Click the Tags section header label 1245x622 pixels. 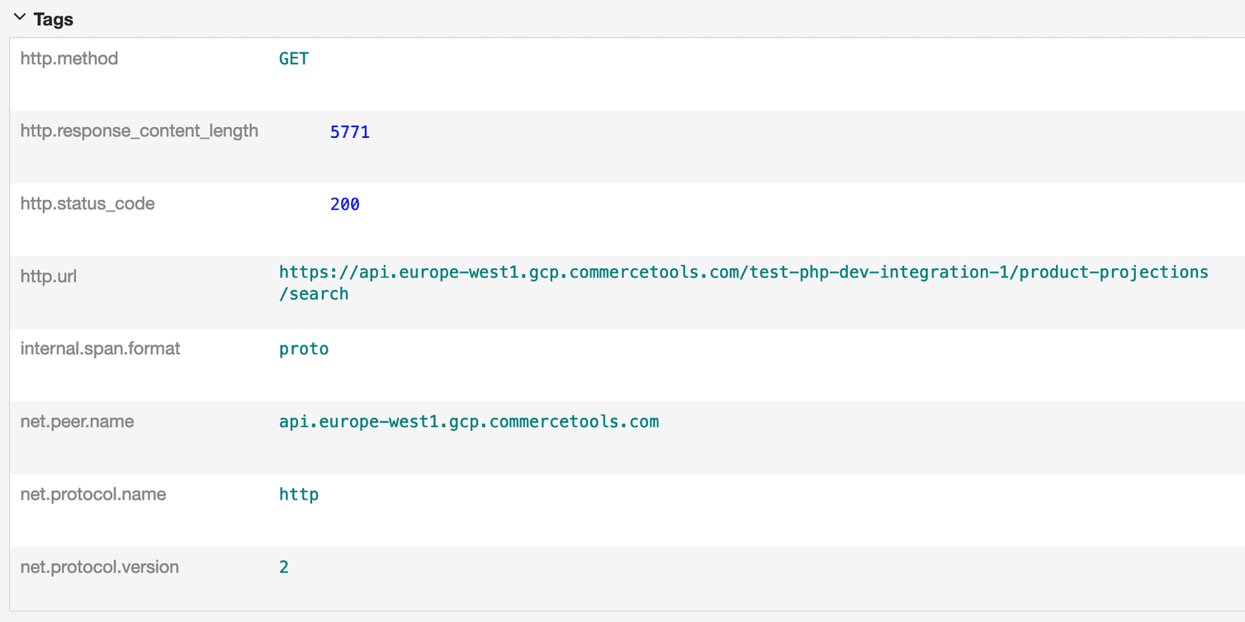(54, 20)
